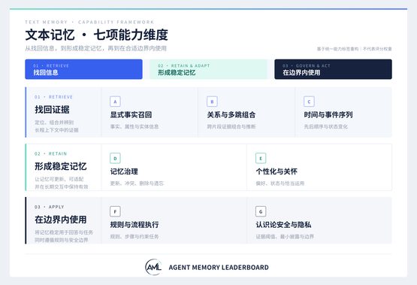Open the 个性化与关怀 card title
Screen dimensions: 417x285
tap(276, 171)
